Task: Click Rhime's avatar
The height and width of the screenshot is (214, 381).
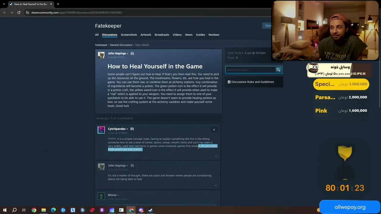Action: tap(101, 196)
